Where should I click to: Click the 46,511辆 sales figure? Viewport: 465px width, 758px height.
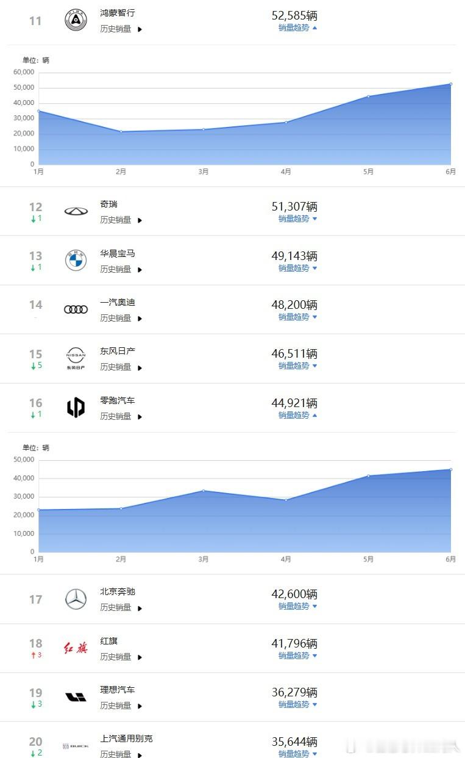(294, 353)
